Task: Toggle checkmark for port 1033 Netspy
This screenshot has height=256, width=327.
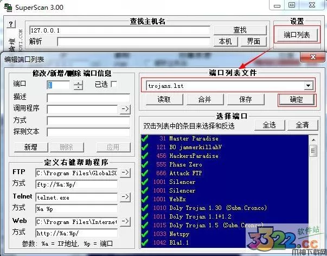Action: (x=145, y=234)
